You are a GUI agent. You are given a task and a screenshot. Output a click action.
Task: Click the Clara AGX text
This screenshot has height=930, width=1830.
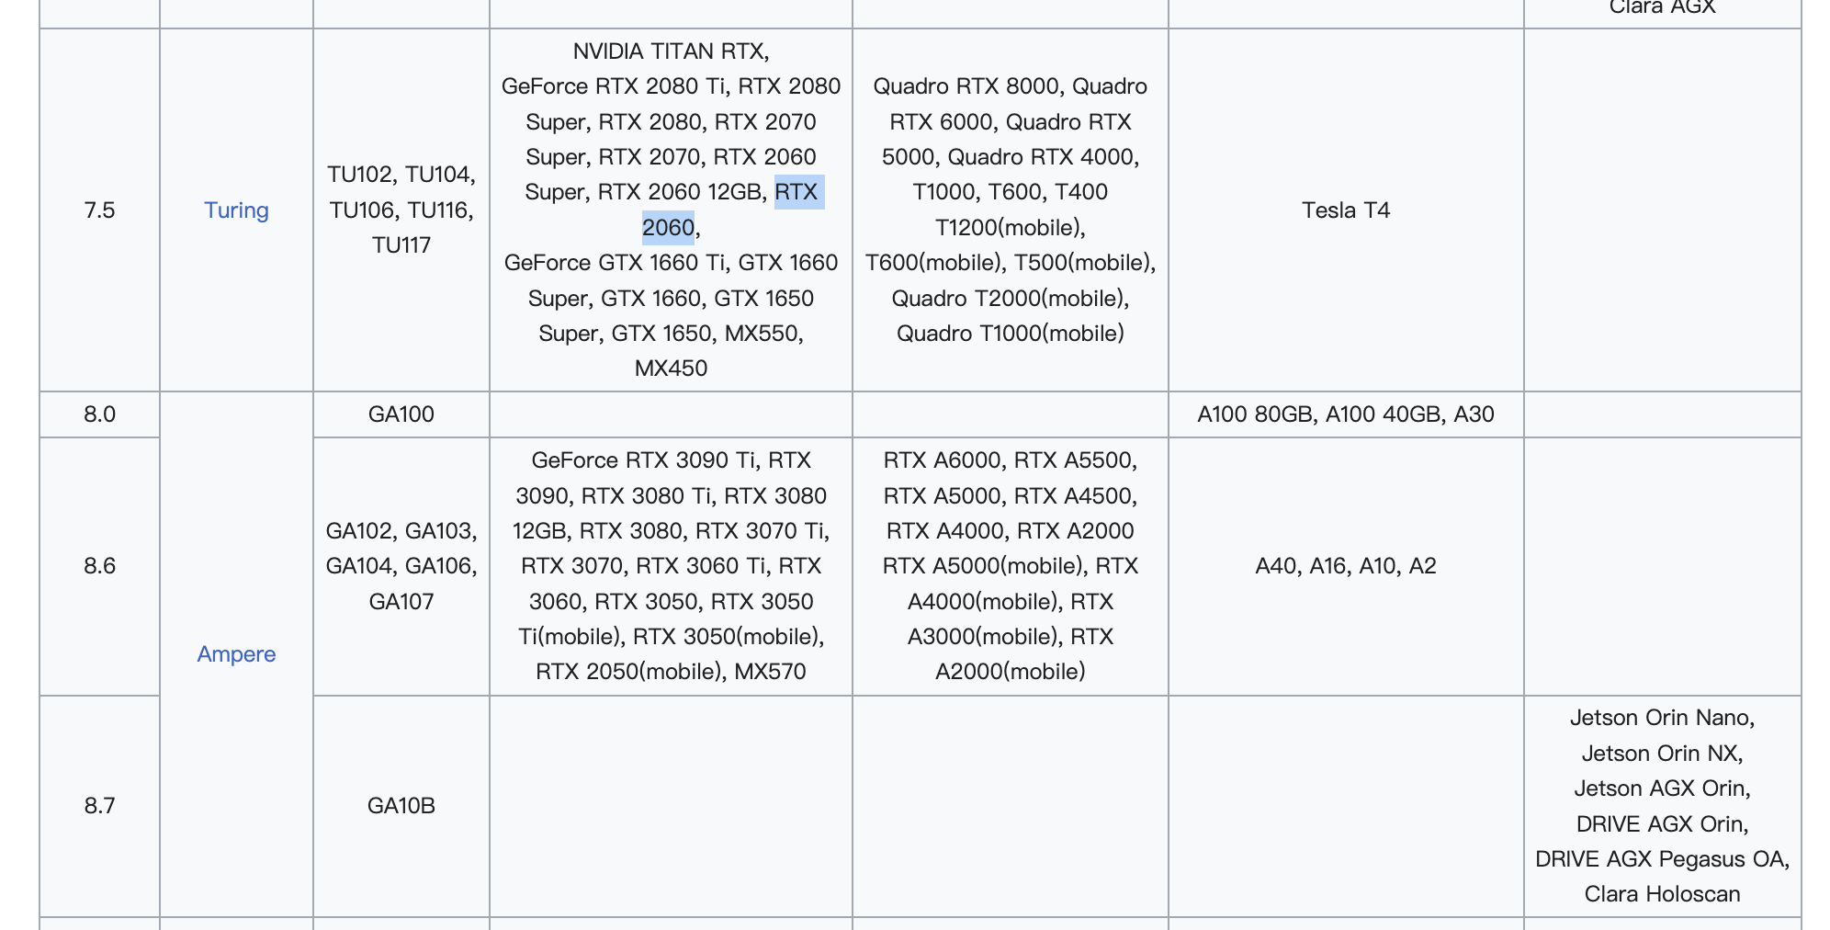[x=1662, y=7]
